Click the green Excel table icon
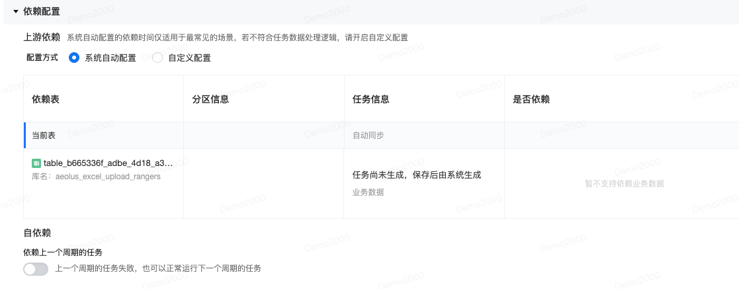Viewport: 739px width, 289px height. pos(36,163)
